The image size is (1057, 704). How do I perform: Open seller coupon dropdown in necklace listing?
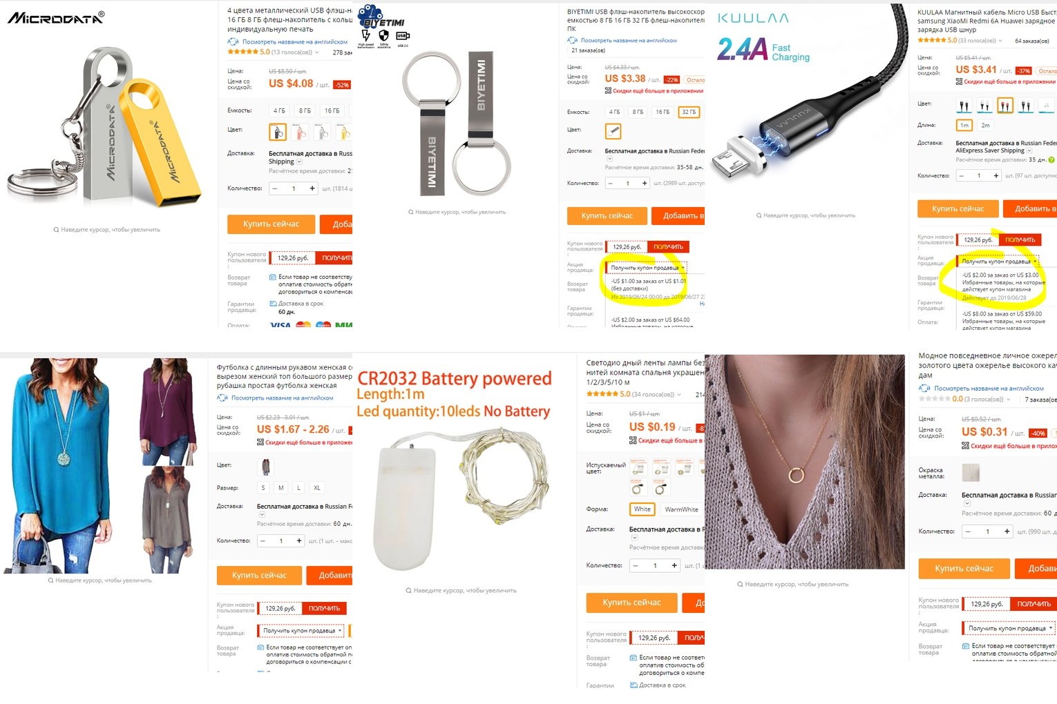[x=1010, y=628]
